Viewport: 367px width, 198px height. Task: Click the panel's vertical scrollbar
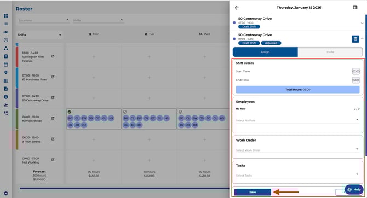(x=366, y=85)
